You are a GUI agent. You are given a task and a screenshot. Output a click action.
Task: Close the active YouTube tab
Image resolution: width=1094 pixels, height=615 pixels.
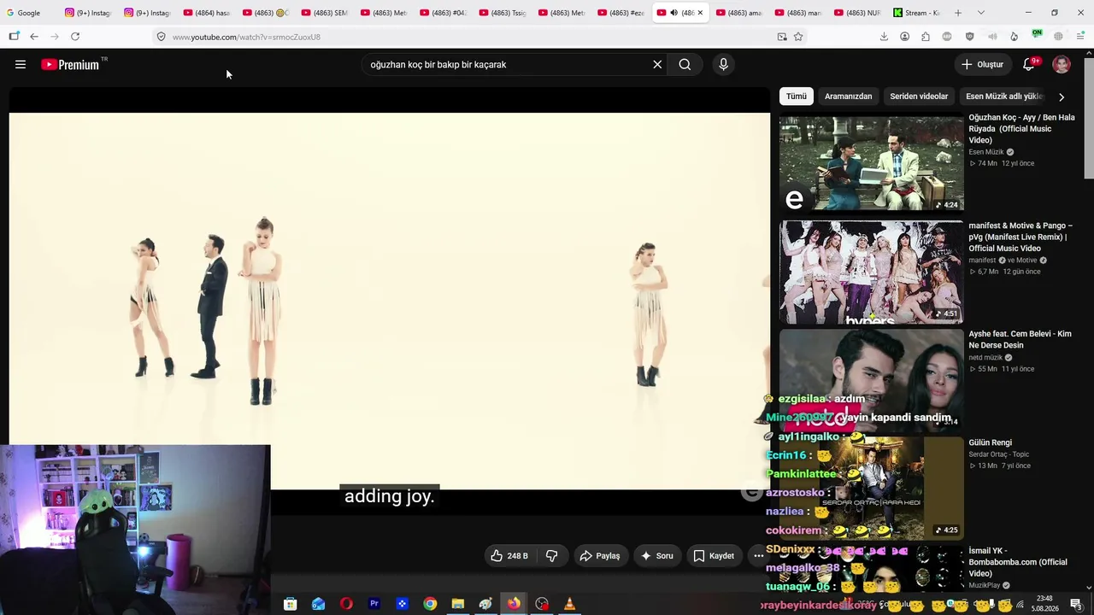[x=700, y=13]
